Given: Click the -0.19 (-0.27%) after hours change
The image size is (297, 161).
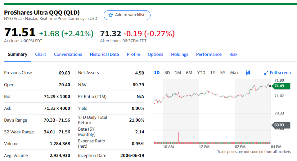Looking at the screenshot, I should (x=149, y=34).
